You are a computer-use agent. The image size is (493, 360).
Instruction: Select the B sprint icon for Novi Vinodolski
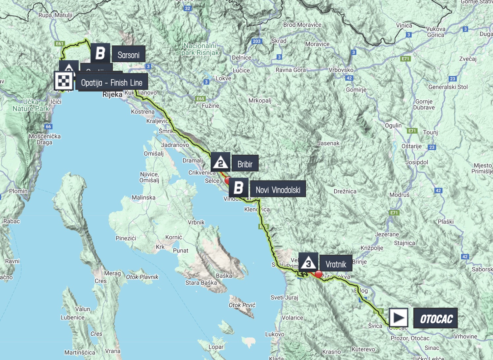click(238, 188)
